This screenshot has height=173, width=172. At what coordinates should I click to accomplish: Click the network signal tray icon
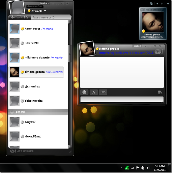tap(132, 168)
